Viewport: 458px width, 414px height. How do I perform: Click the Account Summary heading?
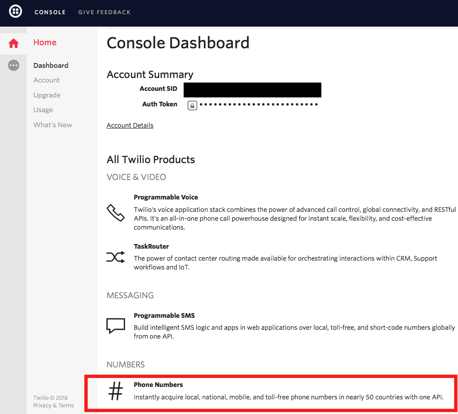click(x=150, y=74)
